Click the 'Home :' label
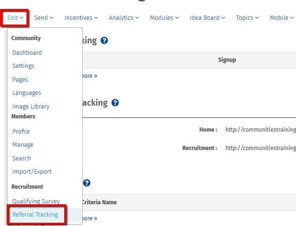Viewport: 296px width, 226px height. [x=208, y=130]
